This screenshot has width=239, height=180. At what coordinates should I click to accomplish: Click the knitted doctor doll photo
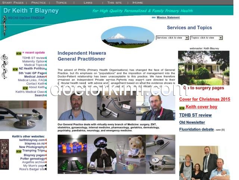pyautogui.click(x=102, y=154)
